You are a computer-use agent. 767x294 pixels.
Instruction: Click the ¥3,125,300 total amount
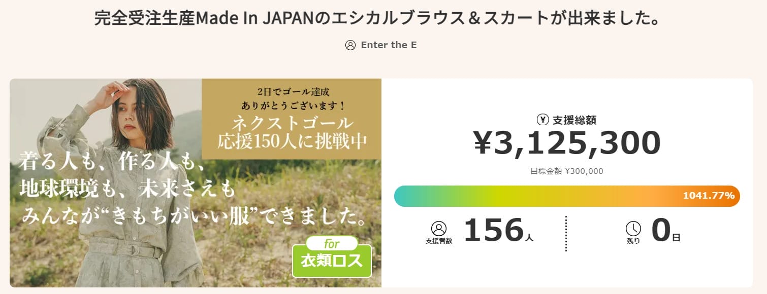click(567, 143)
